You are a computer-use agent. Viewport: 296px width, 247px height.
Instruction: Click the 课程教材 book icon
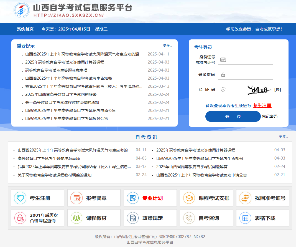76,218
